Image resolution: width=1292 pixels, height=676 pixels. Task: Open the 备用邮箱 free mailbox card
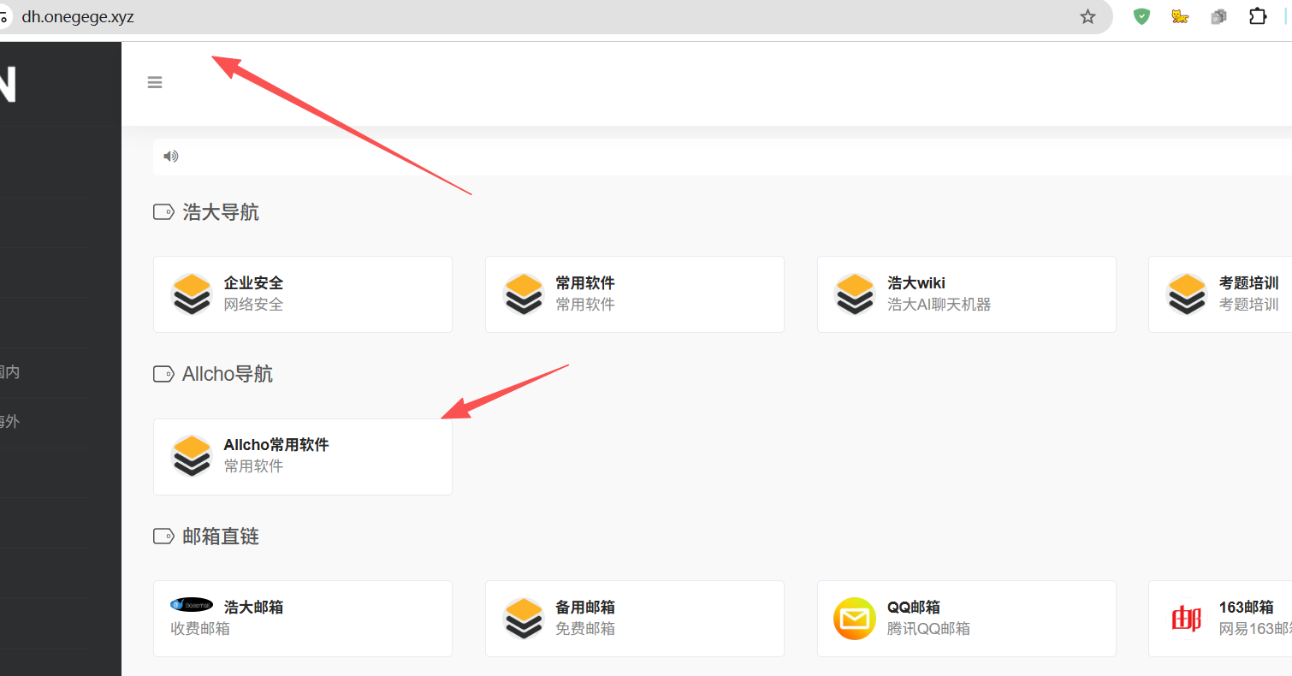point(634,618)
